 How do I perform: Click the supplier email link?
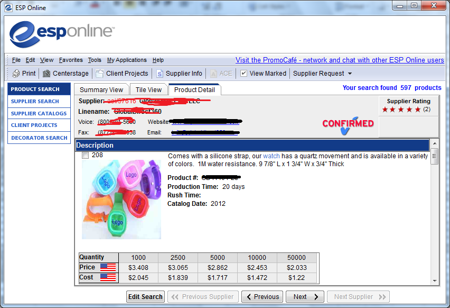click(204, 133)
